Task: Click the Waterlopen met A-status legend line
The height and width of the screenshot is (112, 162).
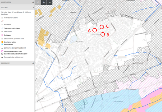Action: point(2,28)
